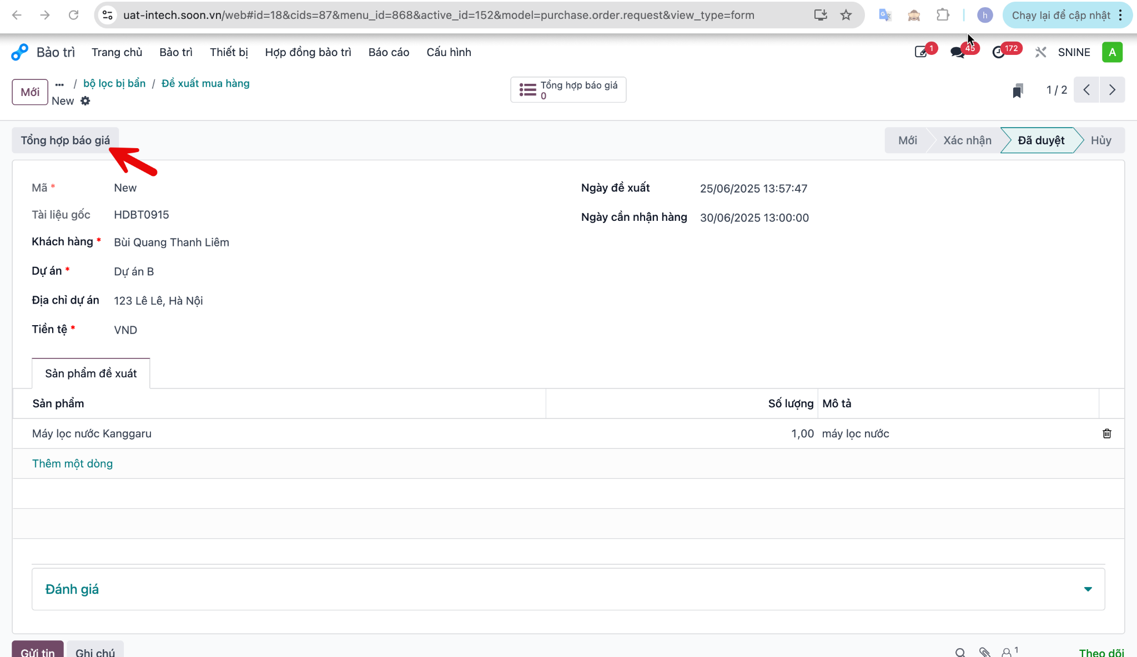Expand the breadcrumb ellipsis menu

59,84
